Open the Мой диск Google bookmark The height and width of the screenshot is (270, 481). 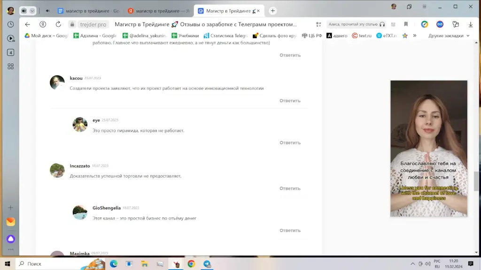point(46,36)
